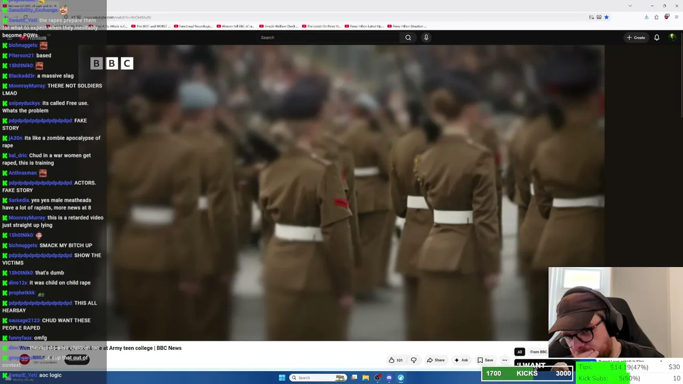
Task: Open the more actions ellipsis menu
Action: [504, 360]
